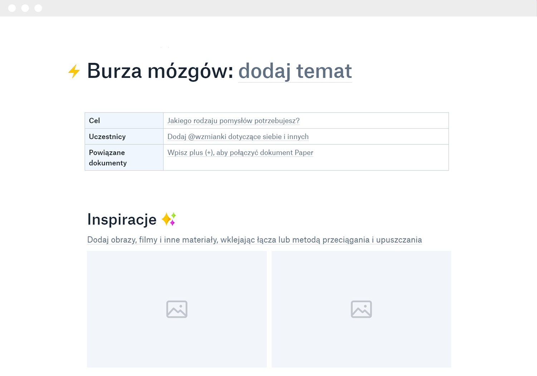Select the "dodaj temat" title placeholder
The height and width of the screenshot is (376, 537).
coord(295,71)
